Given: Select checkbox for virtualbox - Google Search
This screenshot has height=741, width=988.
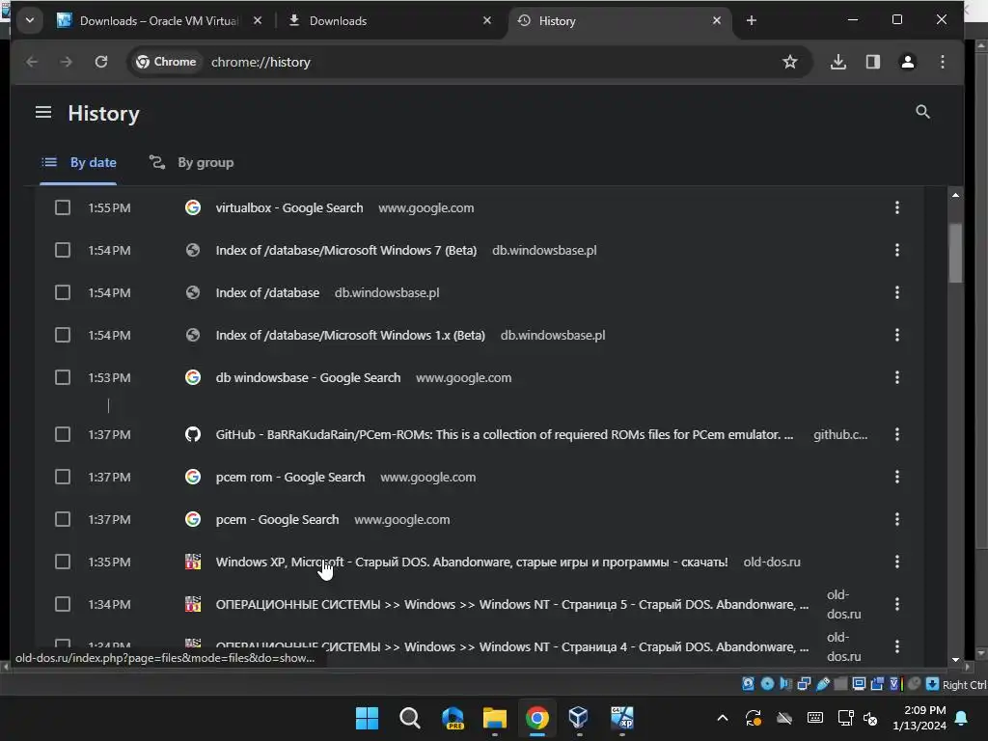Looking at the screenshot, I should tap(63, 207).
